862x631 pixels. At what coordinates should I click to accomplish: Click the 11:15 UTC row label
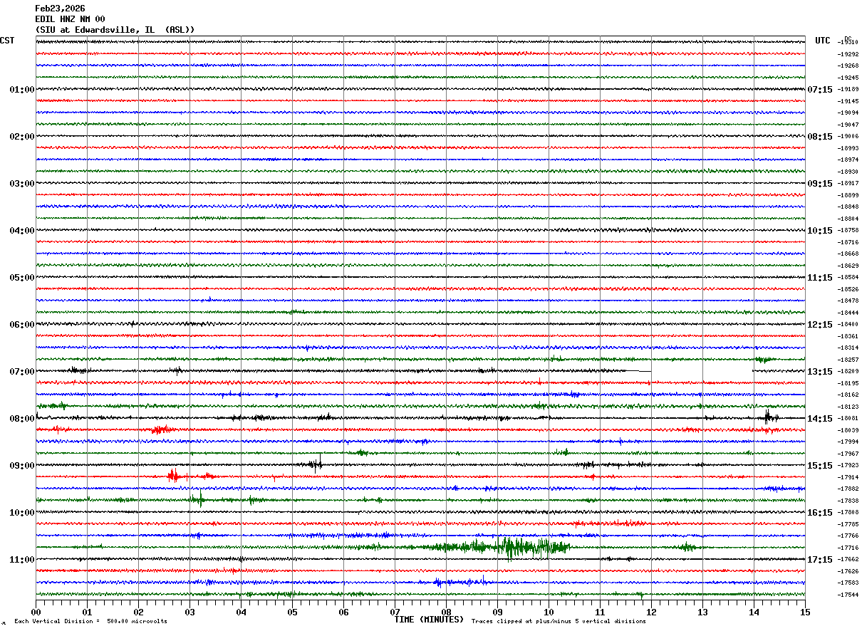pos(820,278)
